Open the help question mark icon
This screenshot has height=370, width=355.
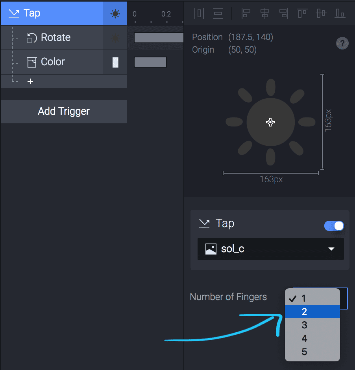coord(342,44)
